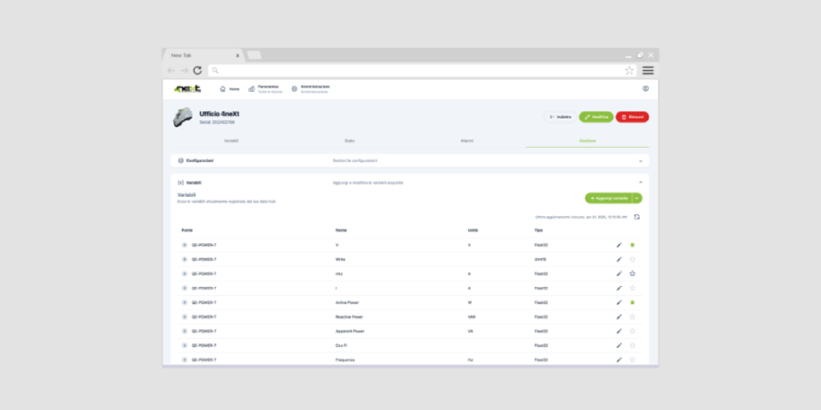Favorite the Apparent Power variable star
Screen dimensions: 821x410
[632, 331]
